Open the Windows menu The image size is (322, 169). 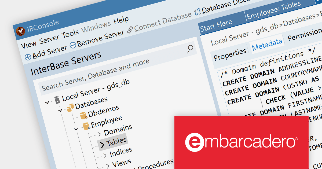point(96,27)
